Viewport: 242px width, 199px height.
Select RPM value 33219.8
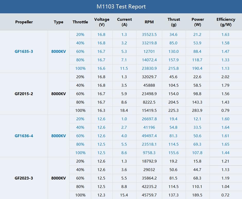tap(149, 43)
